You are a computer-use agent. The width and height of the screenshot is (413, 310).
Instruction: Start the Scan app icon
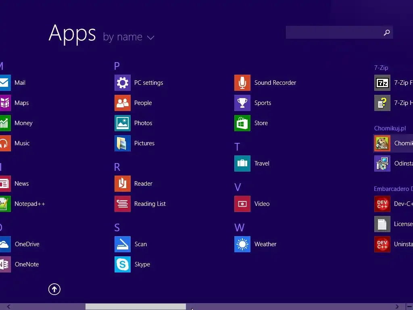pos(123,244)
